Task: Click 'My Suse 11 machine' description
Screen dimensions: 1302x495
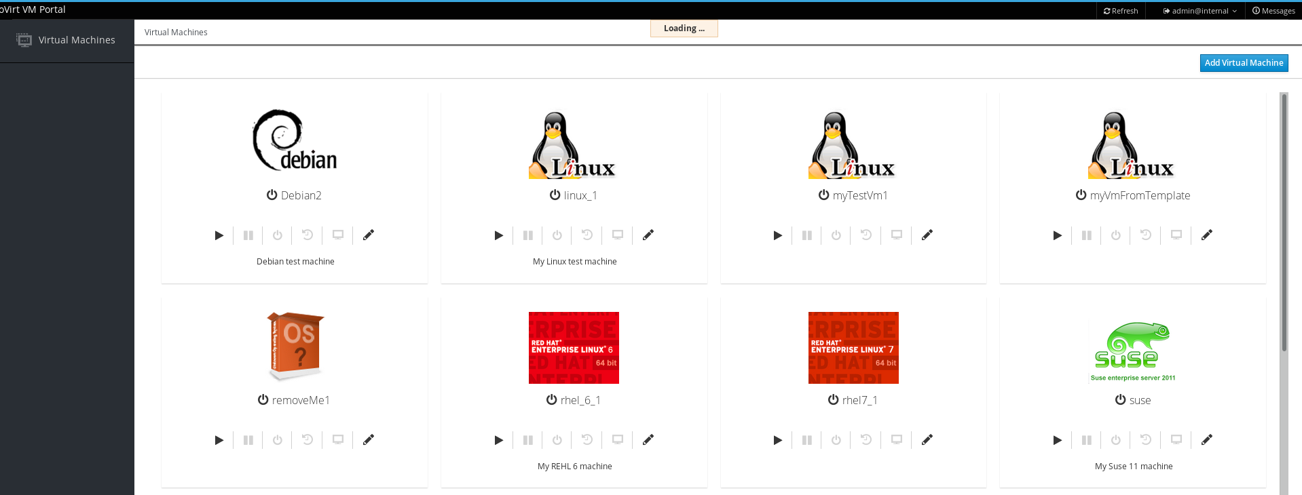Action: (1134, 466)
